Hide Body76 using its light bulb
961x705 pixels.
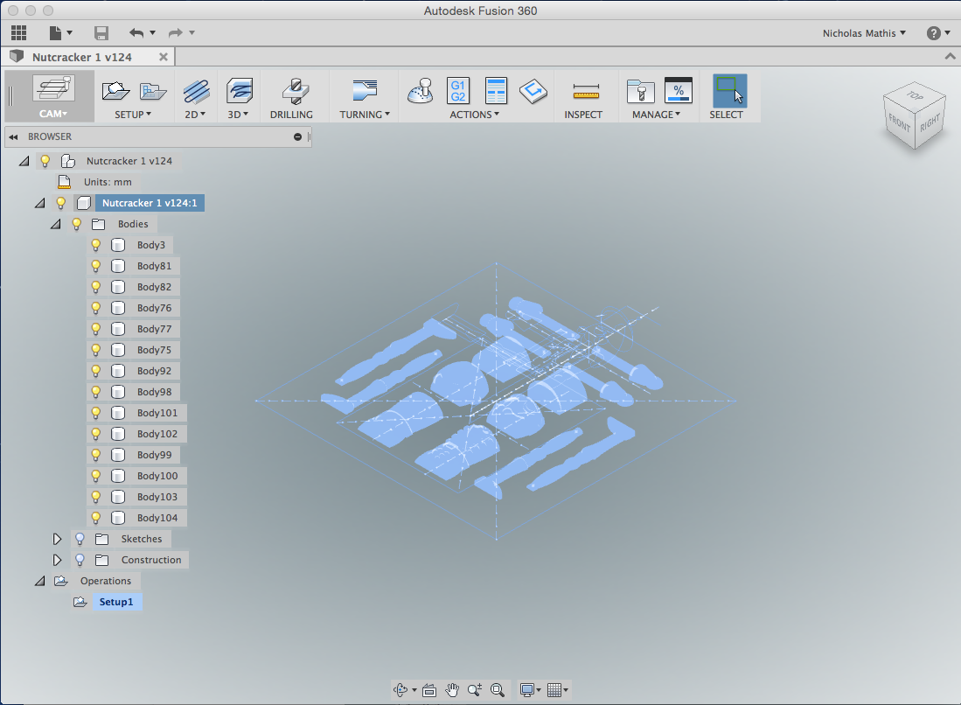pyautogui.click(x=95, y=308)
